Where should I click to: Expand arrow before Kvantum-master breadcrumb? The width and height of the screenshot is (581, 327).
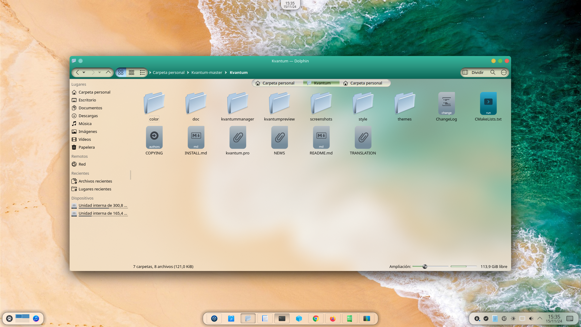188,72
